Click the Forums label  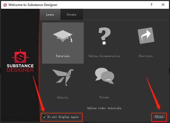(104, 97)
